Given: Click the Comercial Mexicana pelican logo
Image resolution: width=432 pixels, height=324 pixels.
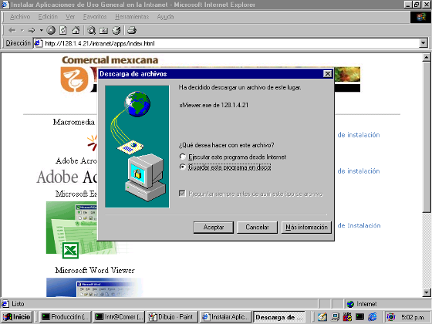Looking at the screenshot, I should [75, 79].
